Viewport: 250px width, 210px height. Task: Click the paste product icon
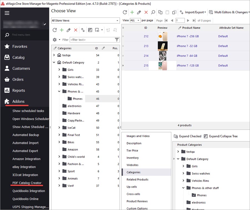(167, 12)
